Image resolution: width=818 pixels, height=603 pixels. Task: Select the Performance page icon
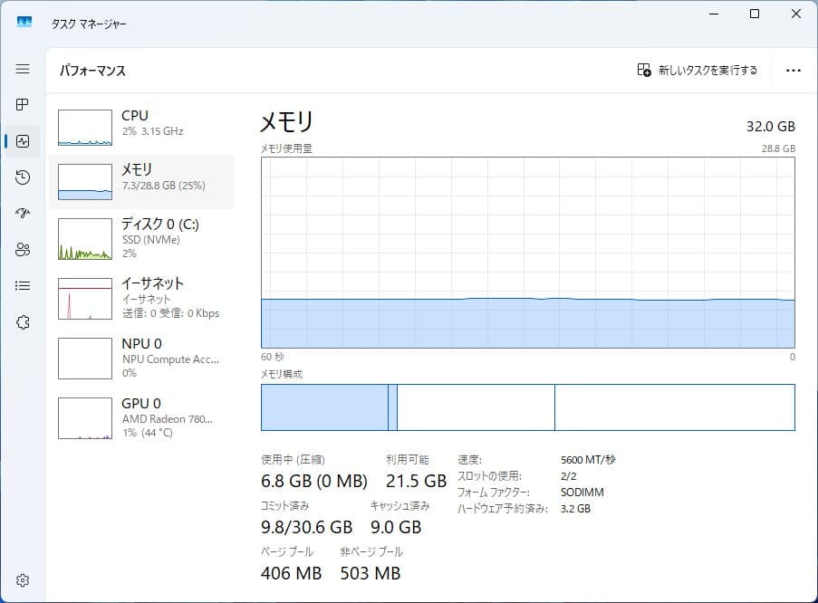[23, 140]
